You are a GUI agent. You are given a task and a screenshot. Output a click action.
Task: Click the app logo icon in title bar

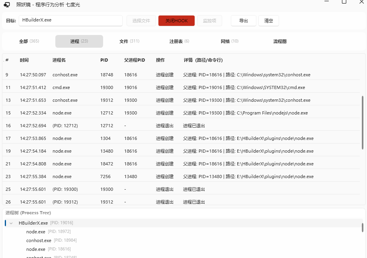pos(7,5)
